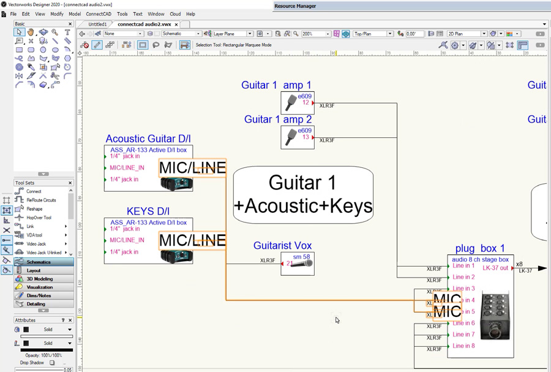Open the File menu
The width and height of the screenshot is (551, 372).
(13, 14)
